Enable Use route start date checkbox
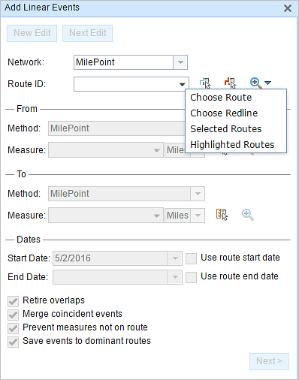299x380 pixels. click(191, 258)
